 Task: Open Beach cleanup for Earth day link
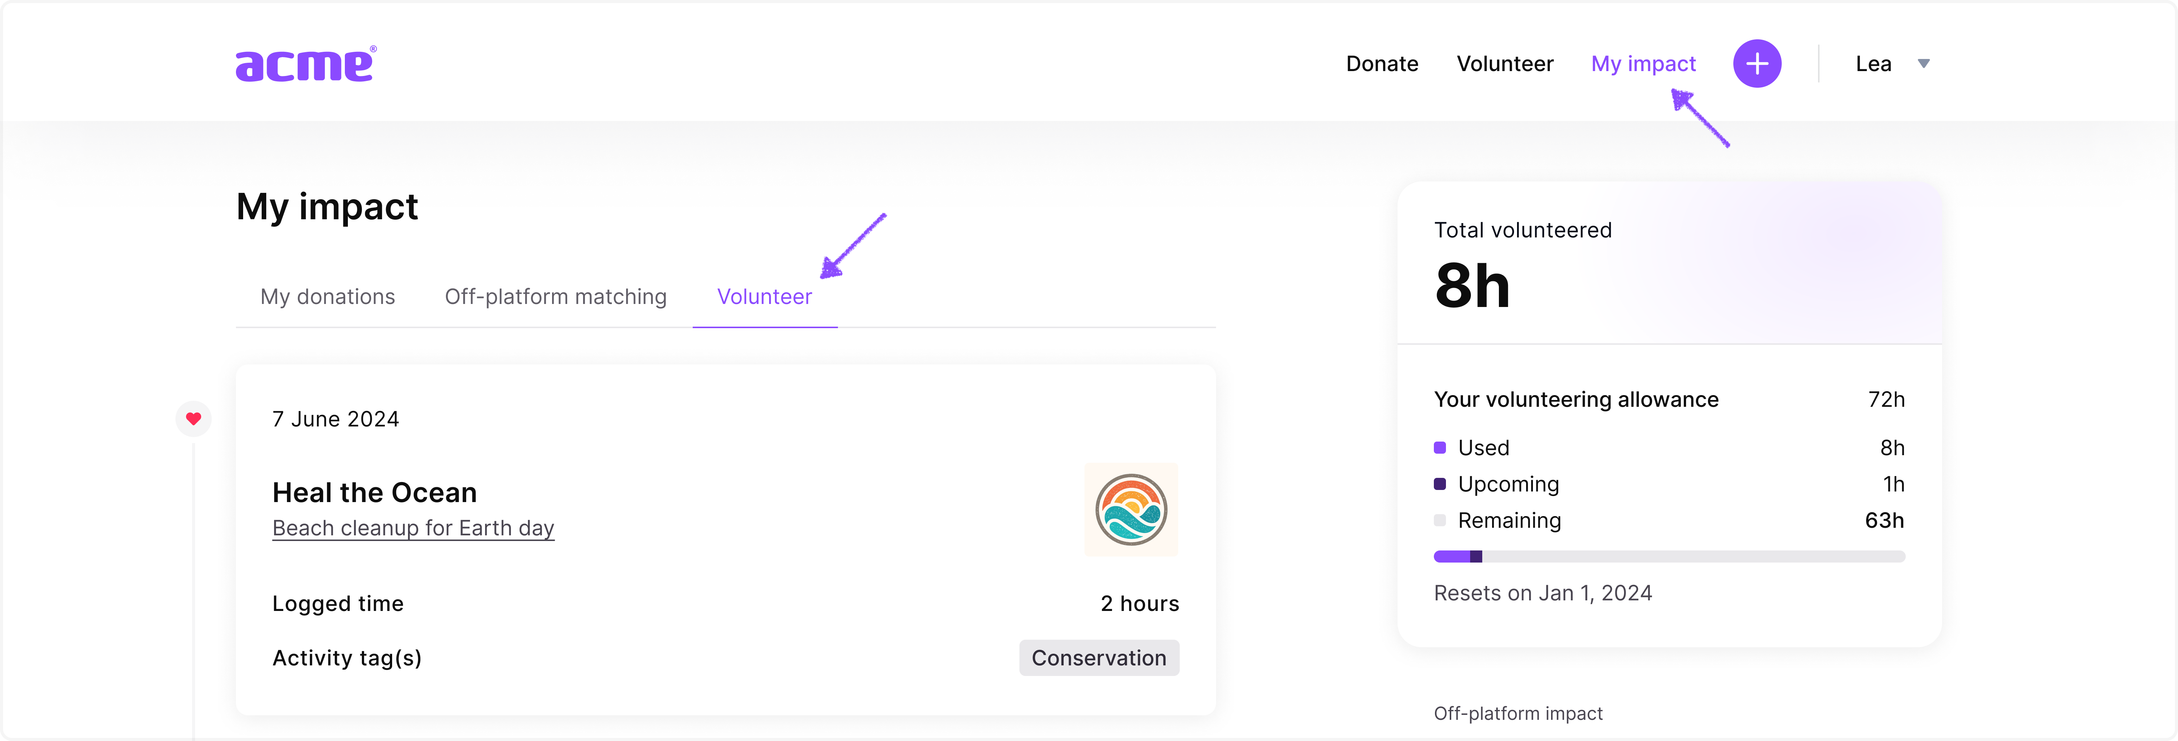coord(413,528)
